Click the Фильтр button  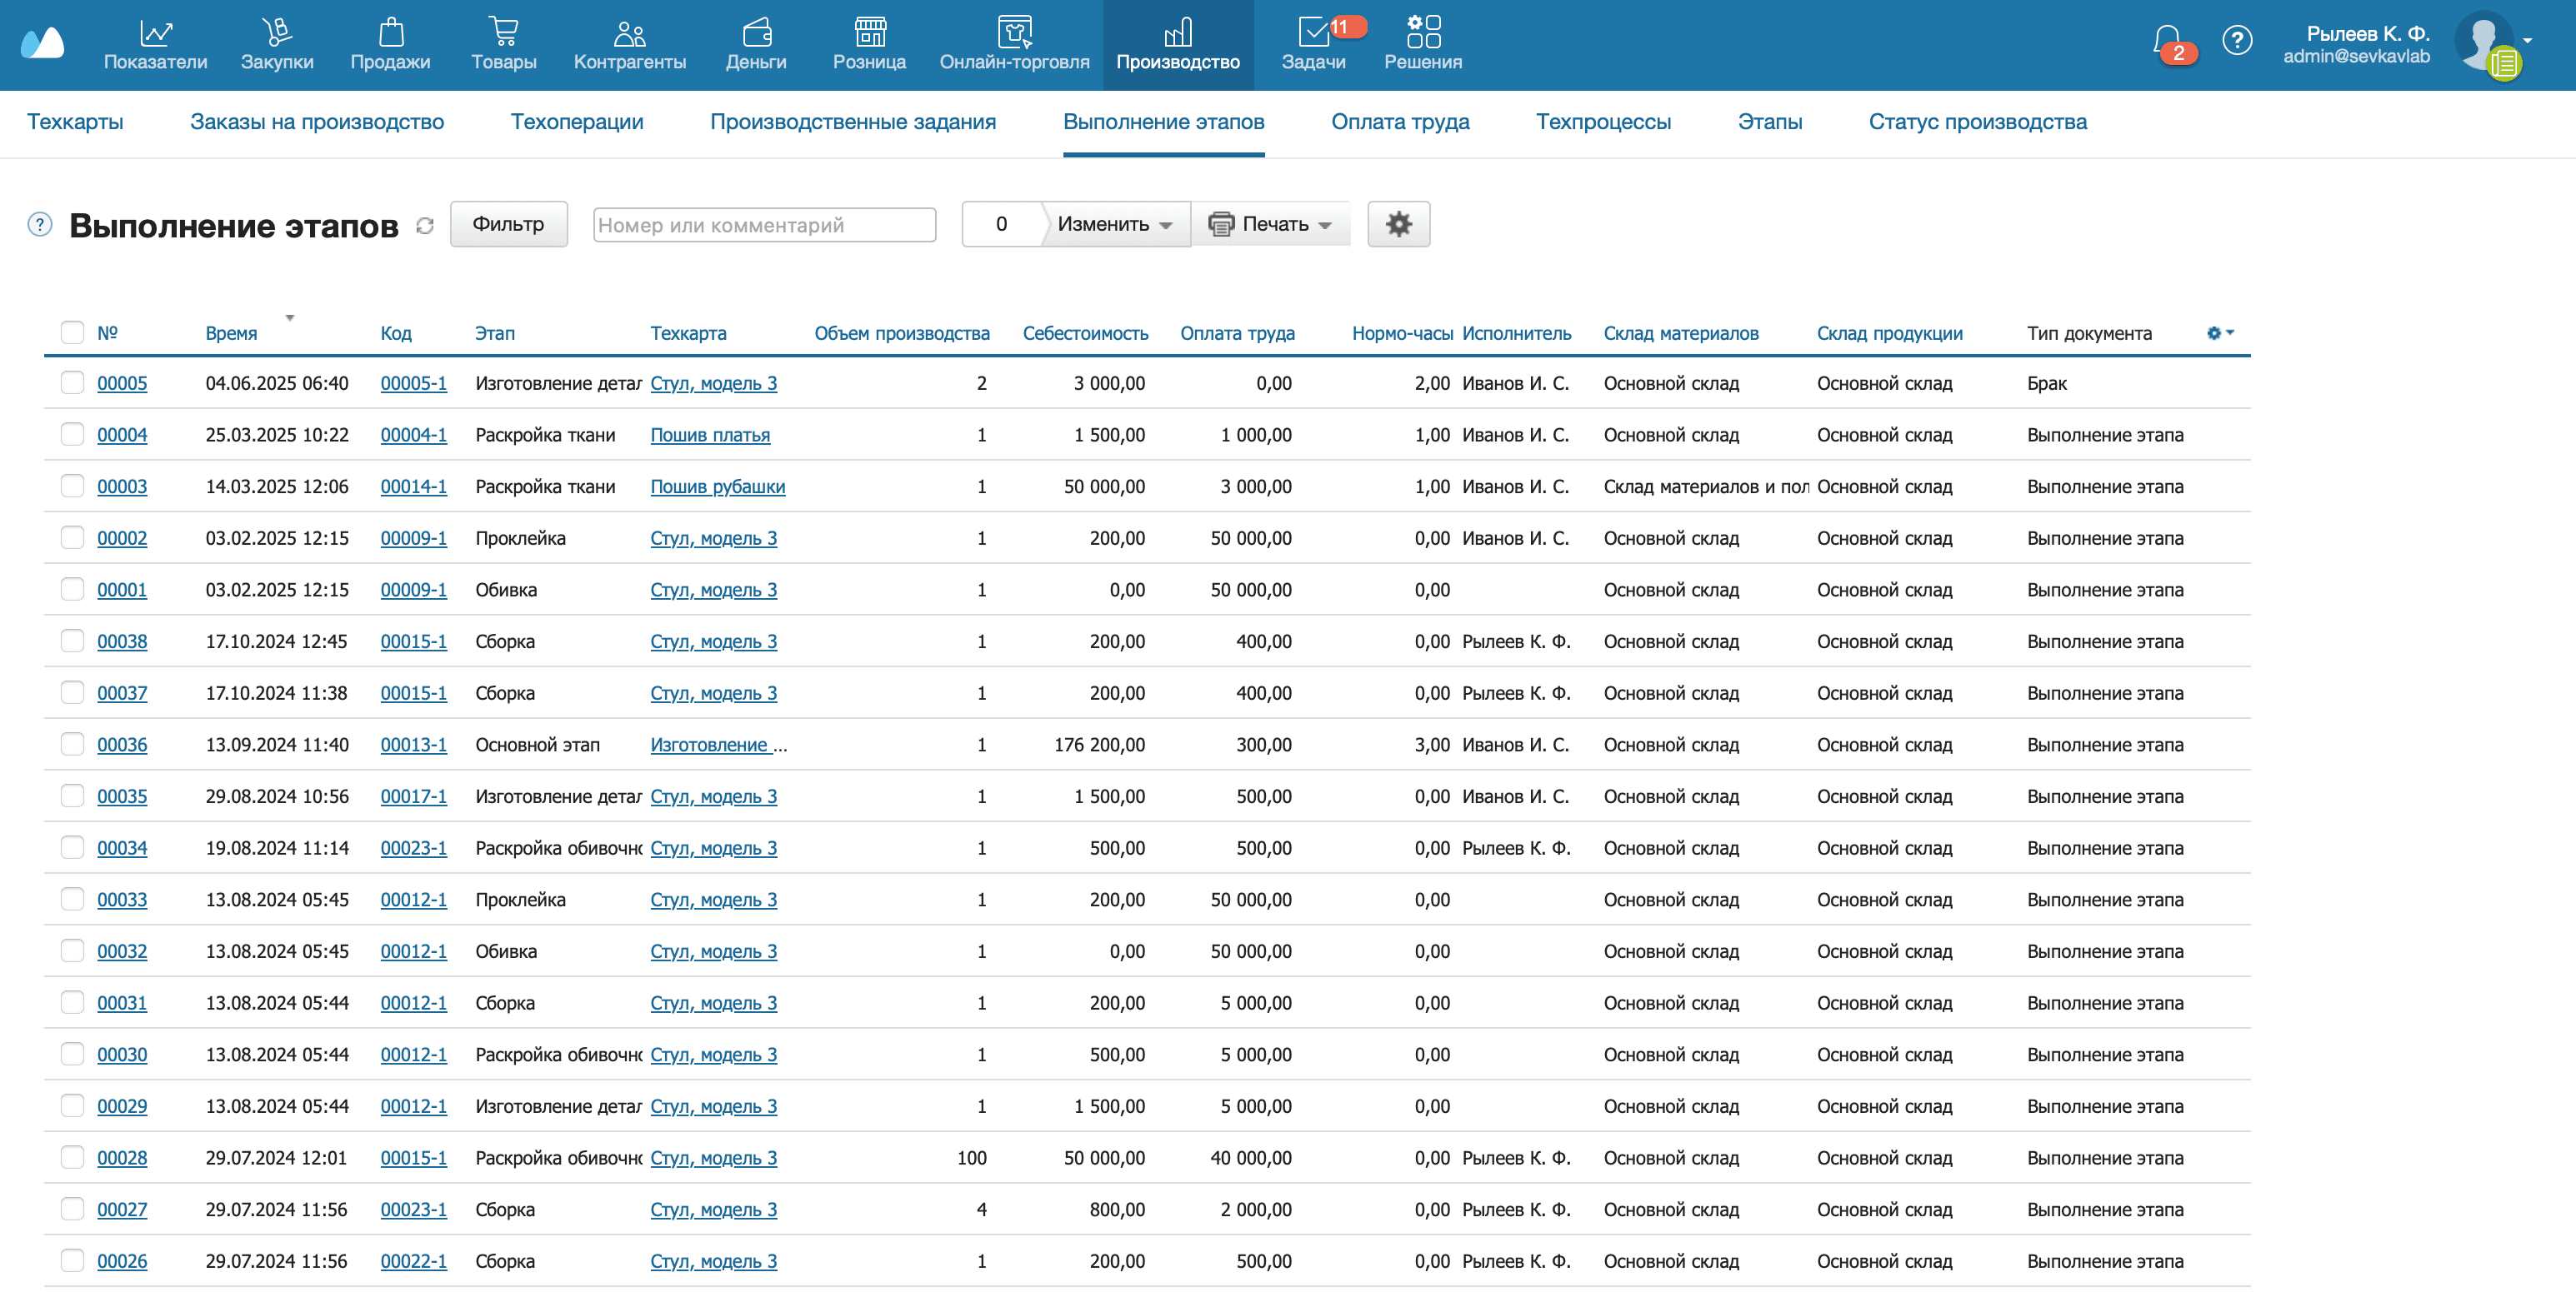coord(508,224)
